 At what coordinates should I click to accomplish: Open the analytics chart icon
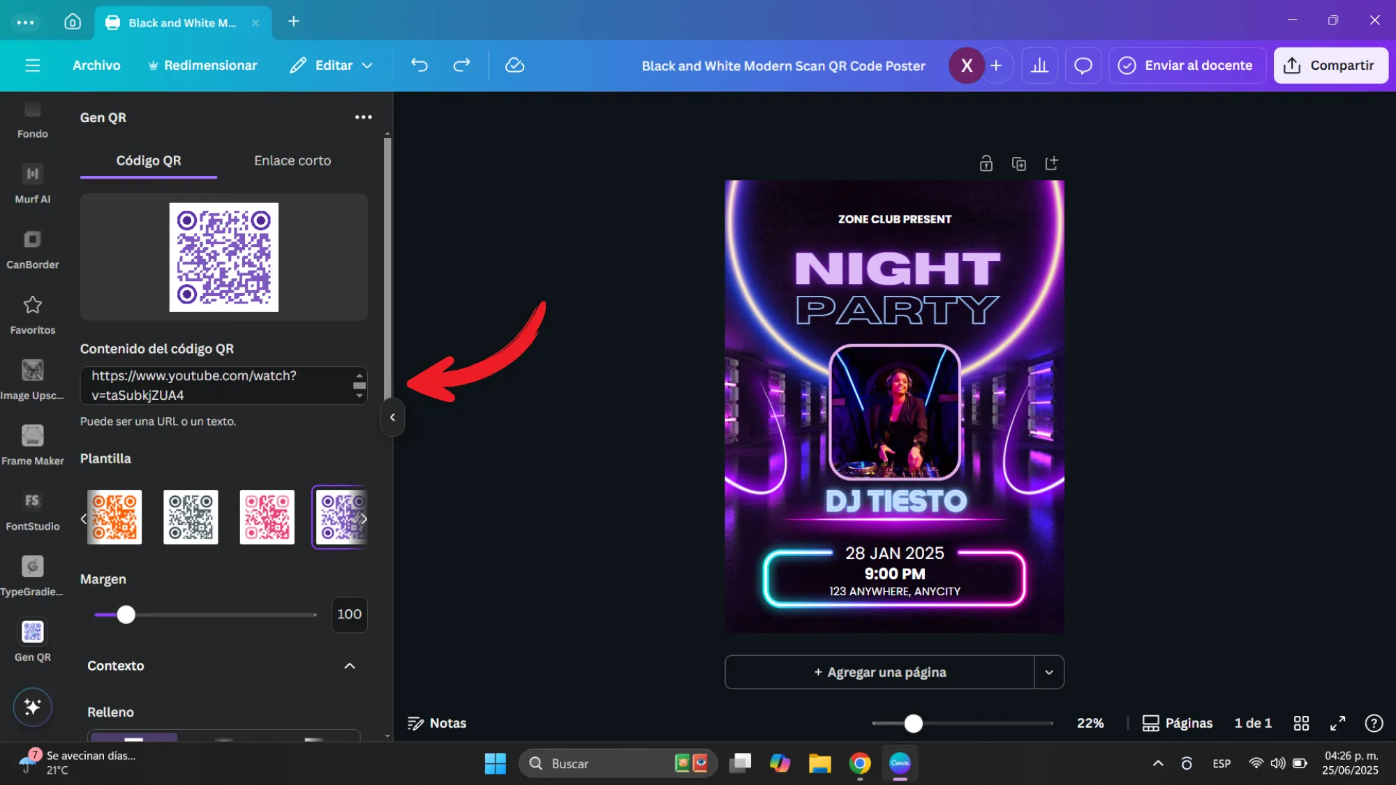[x=1039, y=65]
